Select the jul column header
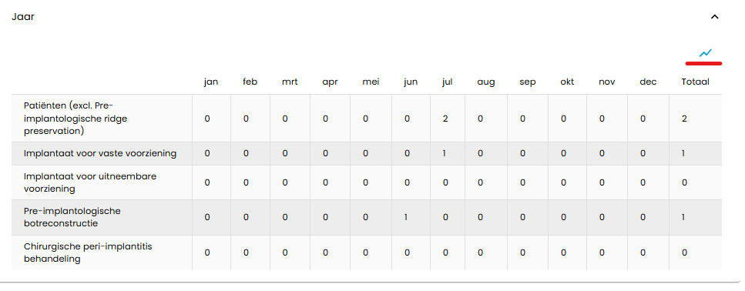Screen dimensions: 745x291 coord(447,82)
